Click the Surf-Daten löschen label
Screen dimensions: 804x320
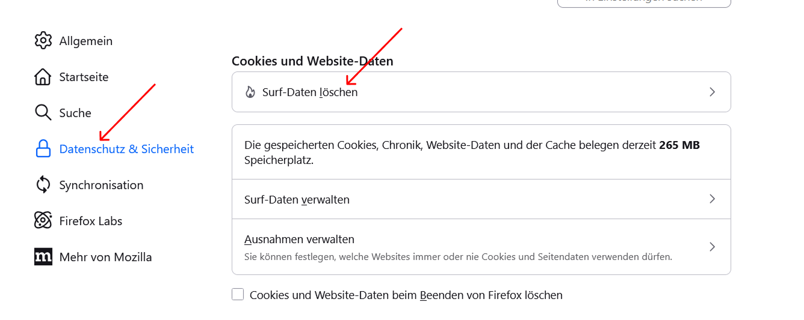(x=310, y=92)
